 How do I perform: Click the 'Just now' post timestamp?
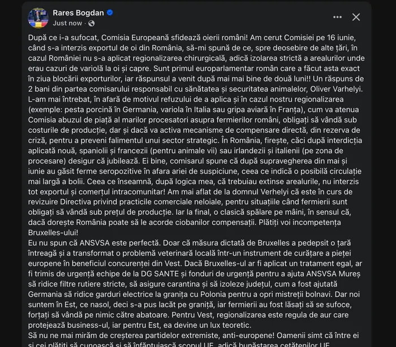67,23
